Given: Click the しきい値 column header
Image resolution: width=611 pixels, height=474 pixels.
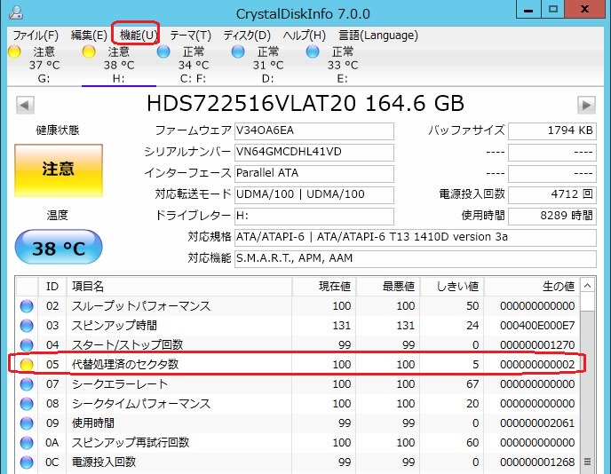Looking at the screenshot, I should (452, 287).
